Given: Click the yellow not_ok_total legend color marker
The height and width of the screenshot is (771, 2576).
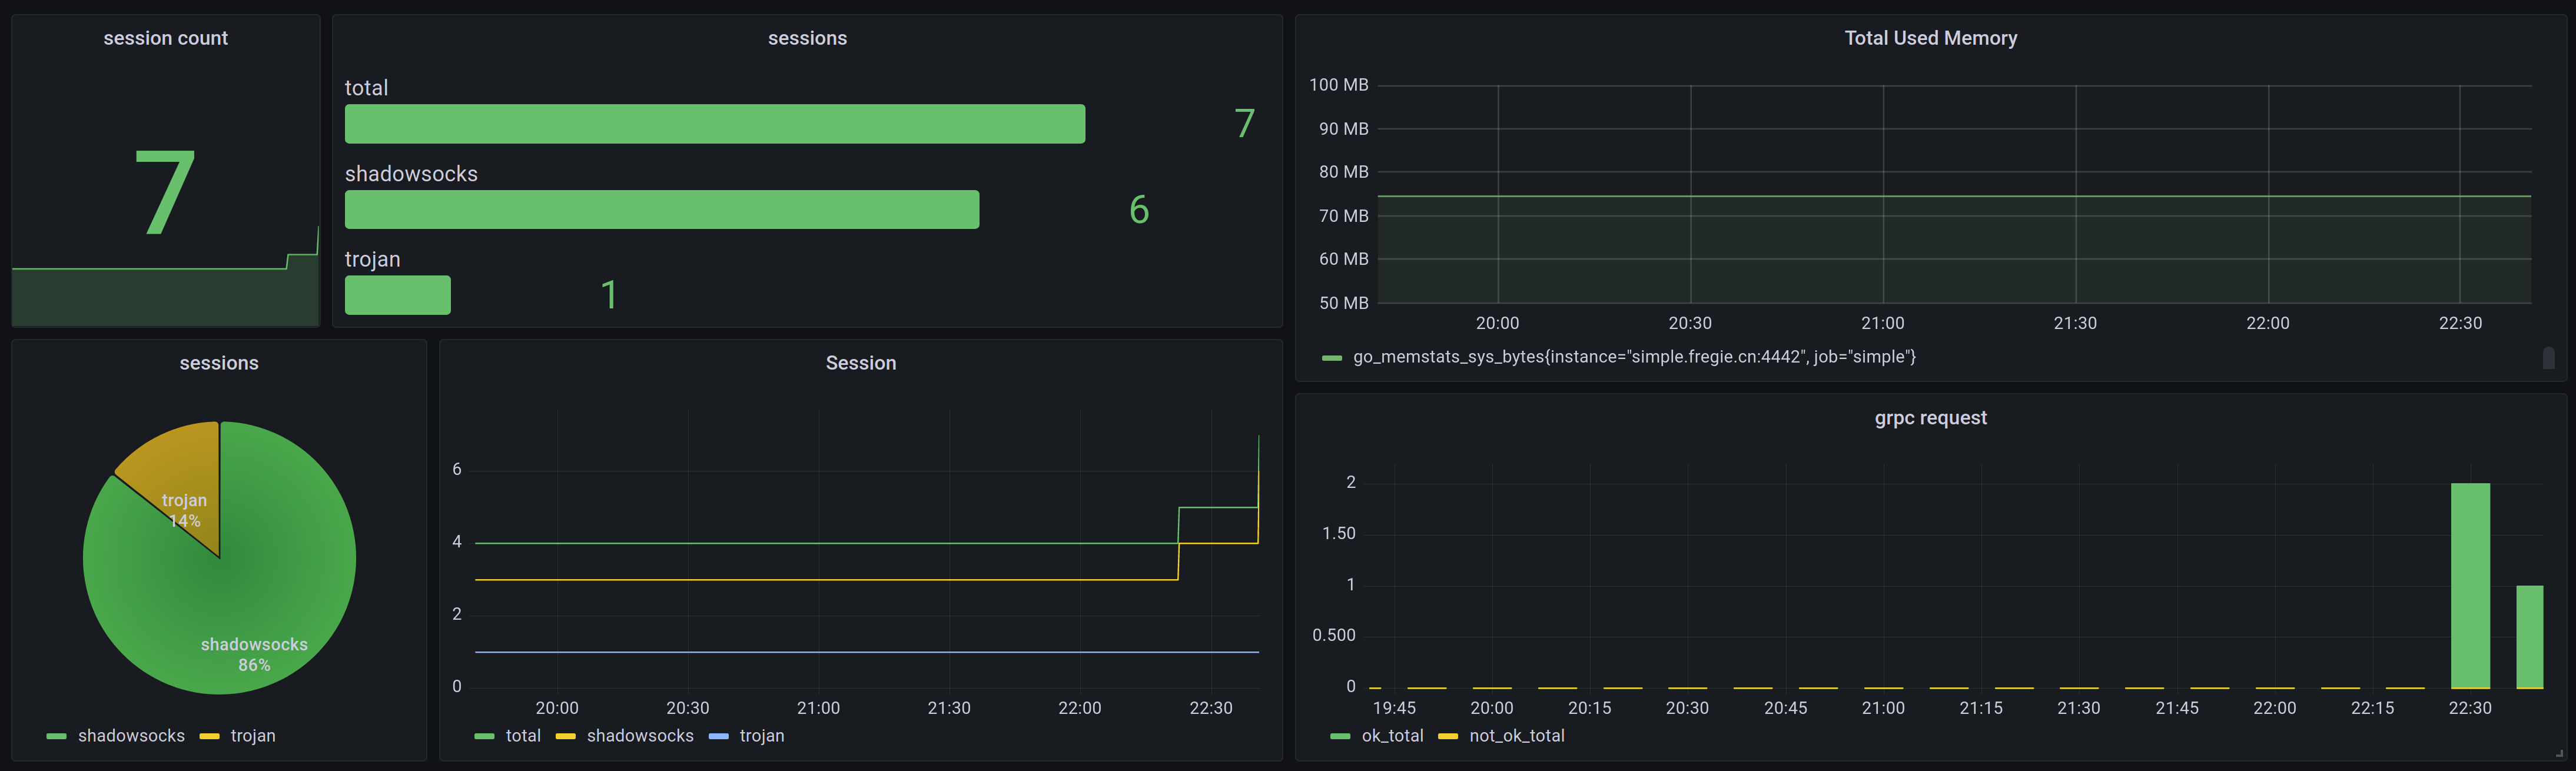Looking at the screenshot, I should (1447, 737).
